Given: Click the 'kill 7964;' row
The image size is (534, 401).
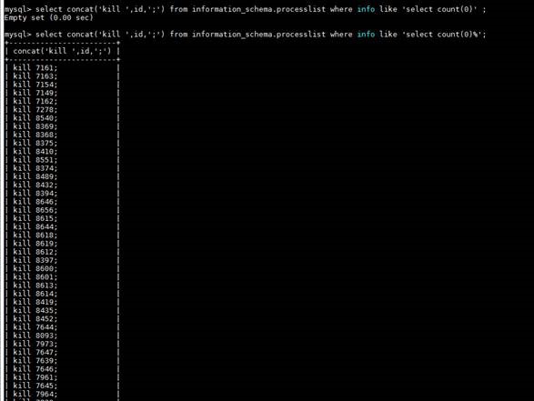Looking at the screenshot, I should pos(35,395).
